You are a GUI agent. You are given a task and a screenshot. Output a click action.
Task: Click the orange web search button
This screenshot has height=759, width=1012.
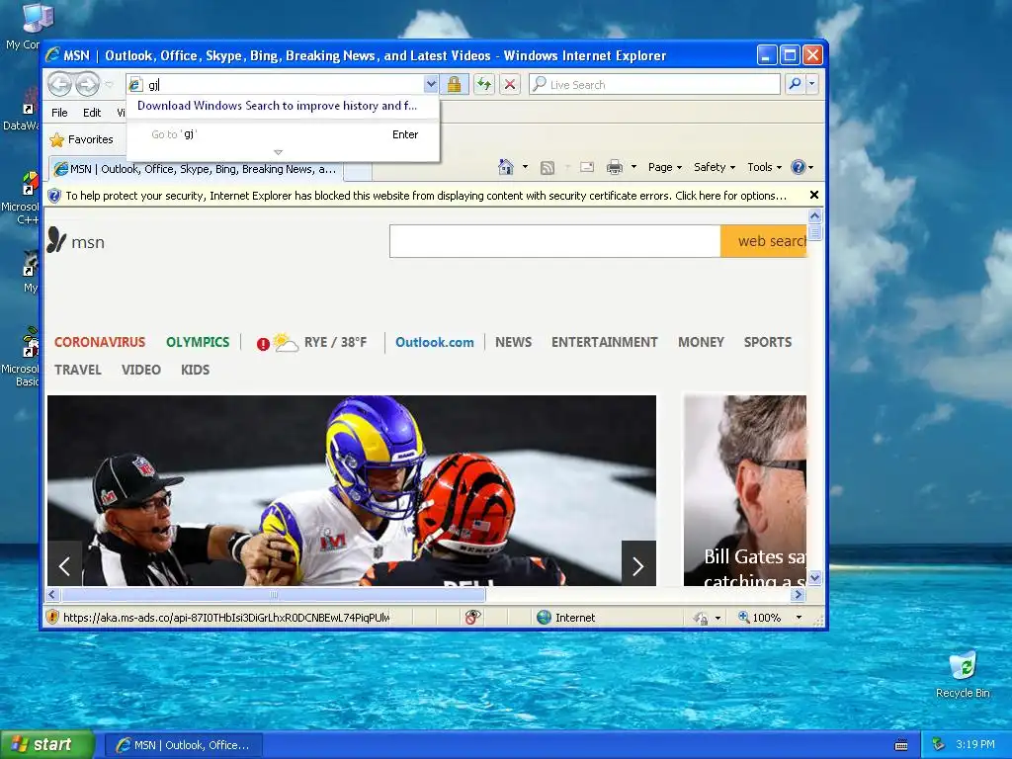pos(764,241)
